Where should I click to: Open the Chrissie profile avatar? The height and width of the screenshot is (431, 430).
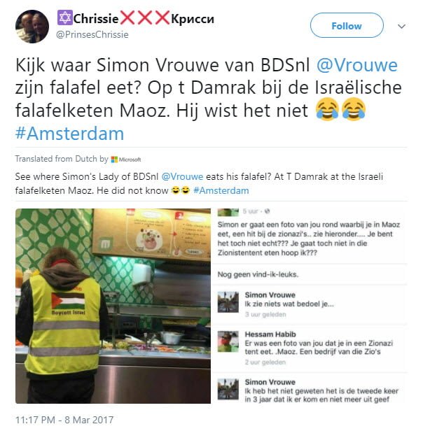tap(32, 27)
